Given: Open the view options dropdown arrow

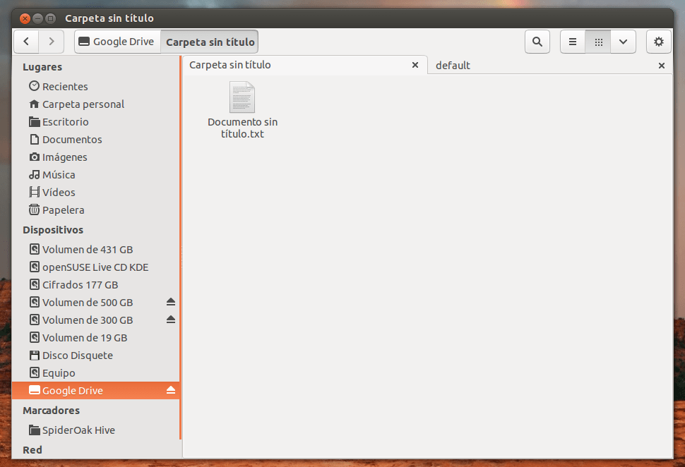Looking at the screenshot, I should click(x=623, y=42).
